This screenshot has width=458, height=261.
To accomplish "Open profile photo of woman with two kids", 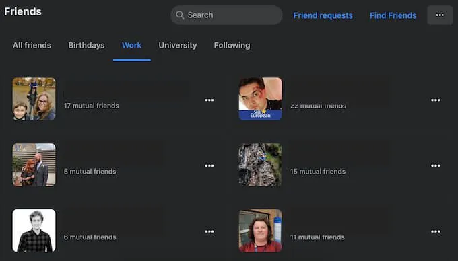I will pyautogui.click(x=34, y=99).
